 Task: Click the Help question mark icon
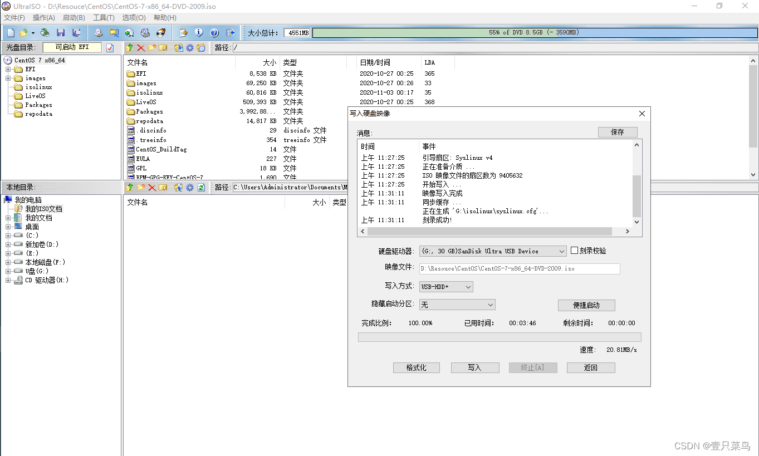[214, 33]
